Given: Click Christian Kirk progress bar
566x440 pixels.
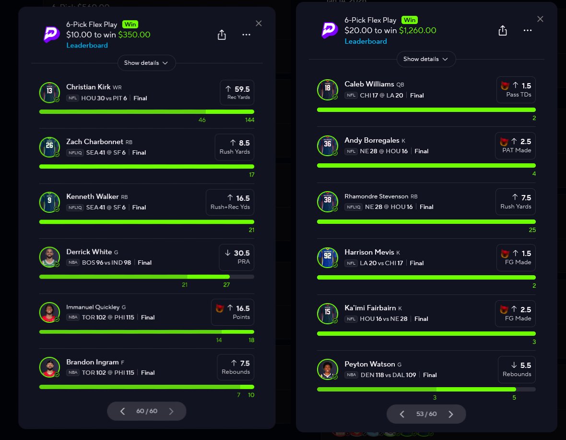Looking at the screenshot, I should point(147,112).
